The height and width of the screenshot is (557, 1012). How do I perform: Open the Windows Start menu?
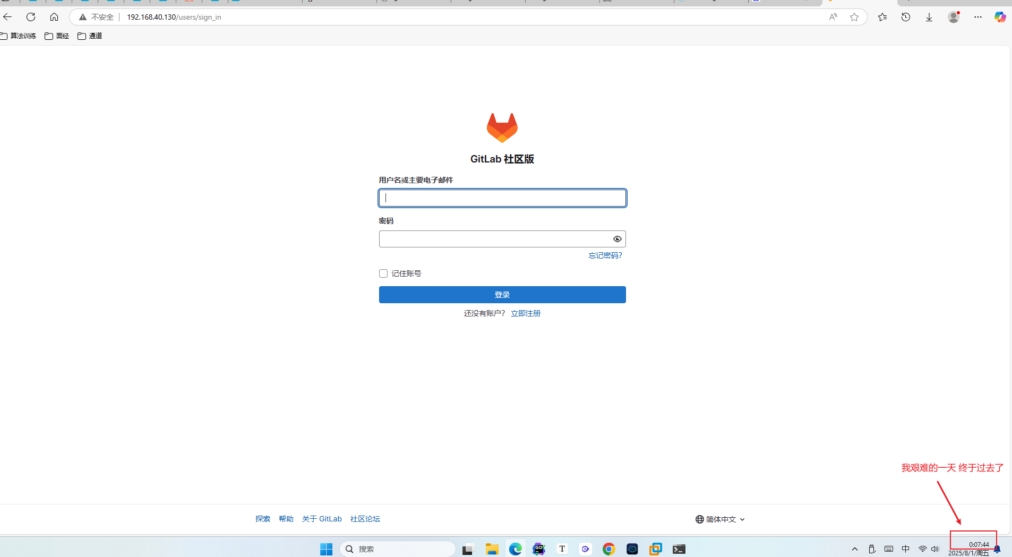[326, 549]
